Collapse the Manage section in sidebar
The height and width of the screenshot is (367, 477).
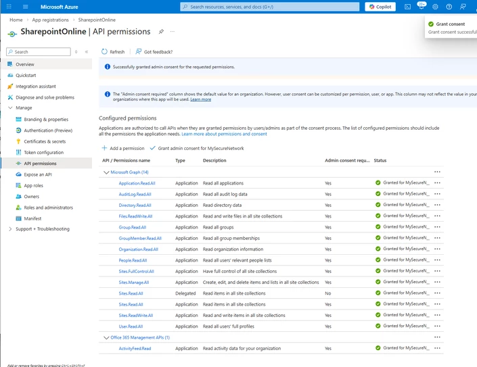[x=10, y=108]
